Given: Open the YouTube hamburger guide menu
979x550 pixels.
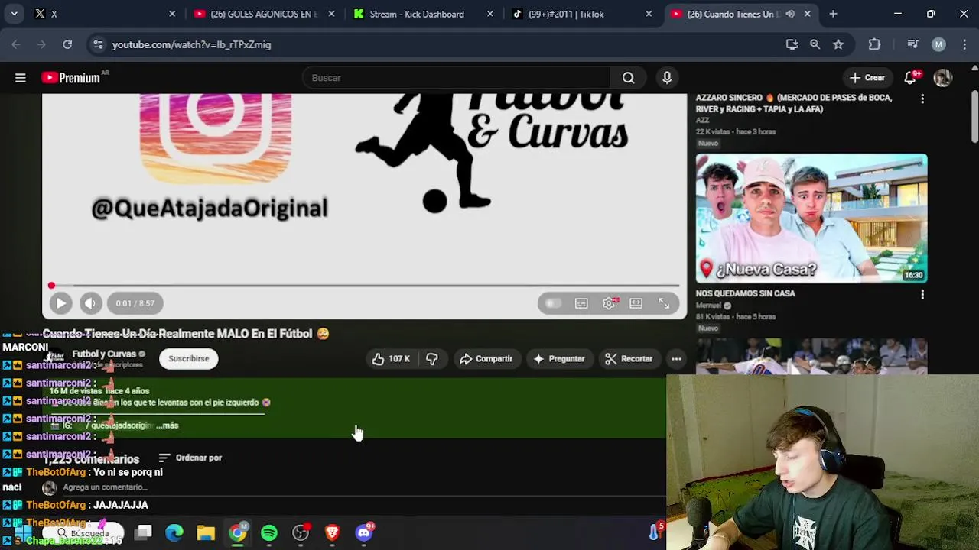Looking at the screenshot, I should 21,78.
